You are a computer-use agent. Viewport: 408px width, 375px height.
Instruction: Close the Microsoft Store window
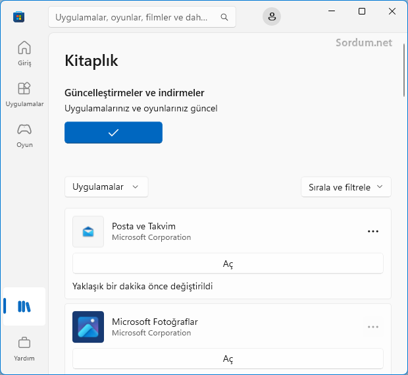tap(392, 11)
